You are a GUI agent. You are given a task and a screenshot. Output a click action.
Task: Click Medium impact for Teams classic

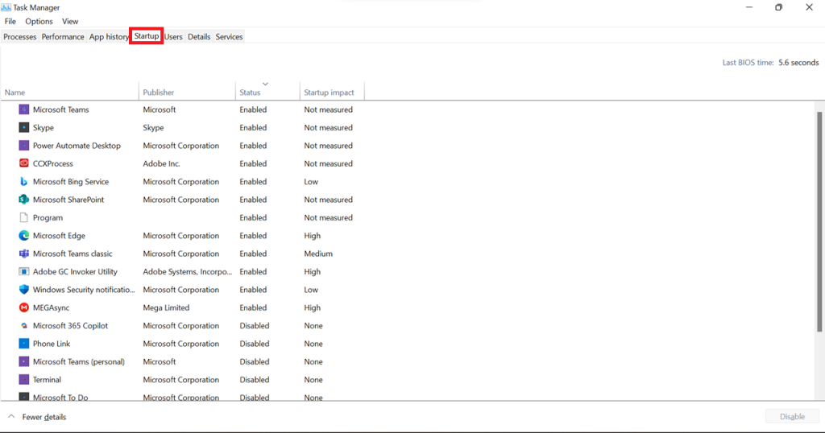click(x=318, y=254)
